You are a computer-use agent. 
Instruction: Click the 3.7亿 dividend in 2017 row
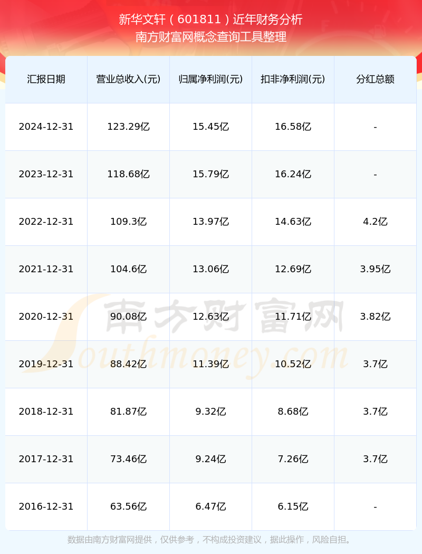pyautogui.click(x=376, y=459)
